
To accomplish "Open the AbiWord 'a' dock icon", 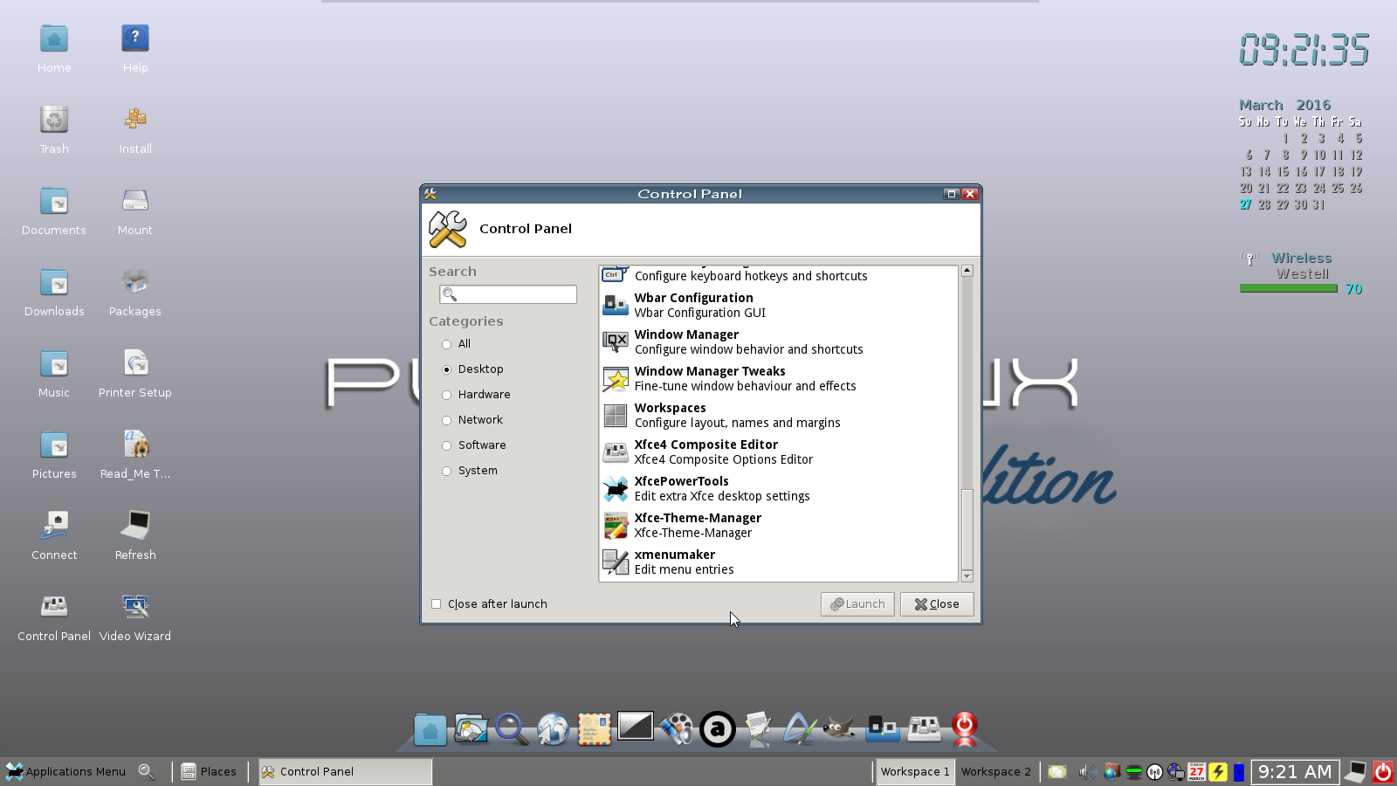I will click(718, 729).
